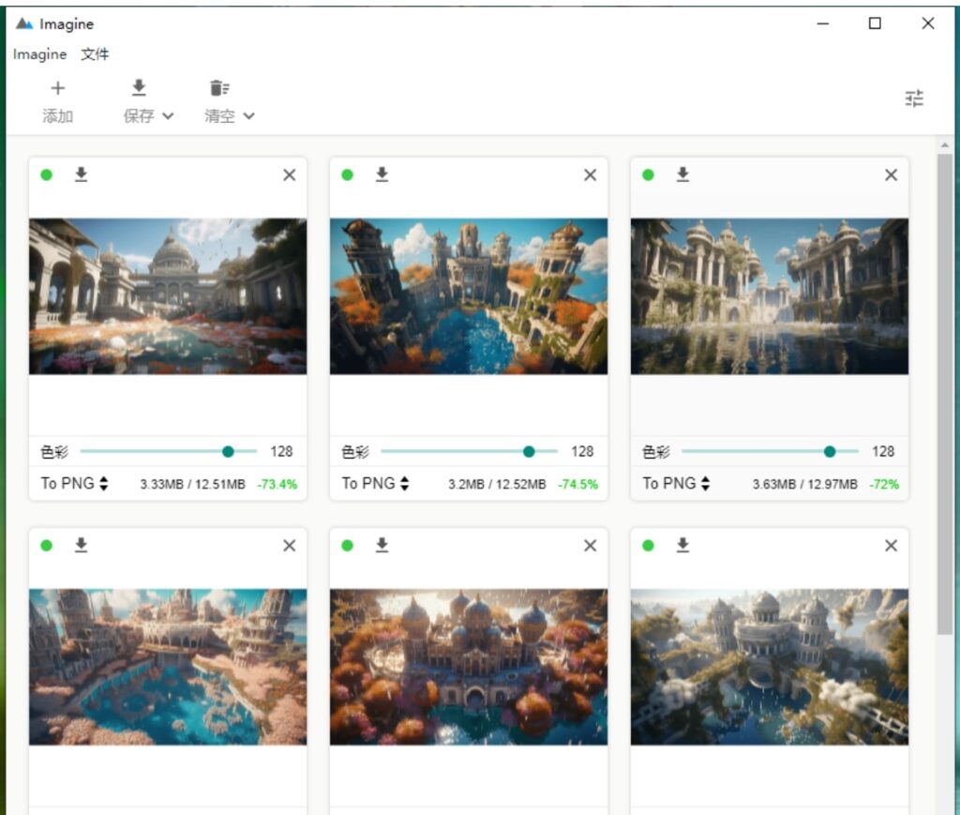Adjust 色彩 color slider on 3.63MB card

pos(771,451)
